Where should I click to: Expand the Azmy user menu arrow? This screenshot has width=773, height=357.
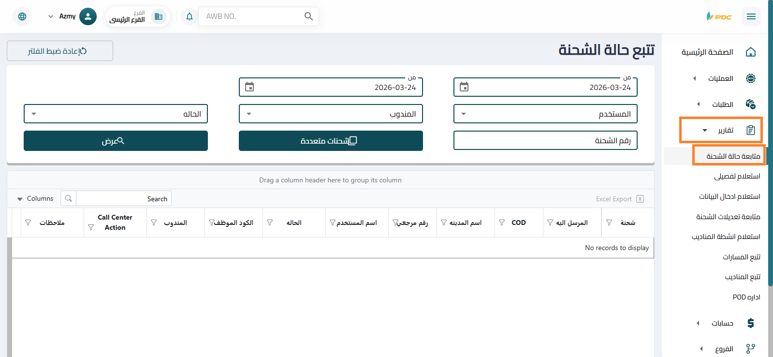pyautogui.click(x=51, y=16)
